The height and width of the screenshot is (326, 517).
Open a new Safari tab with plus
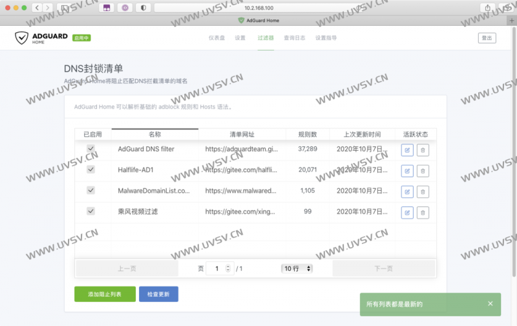point(512,21)
